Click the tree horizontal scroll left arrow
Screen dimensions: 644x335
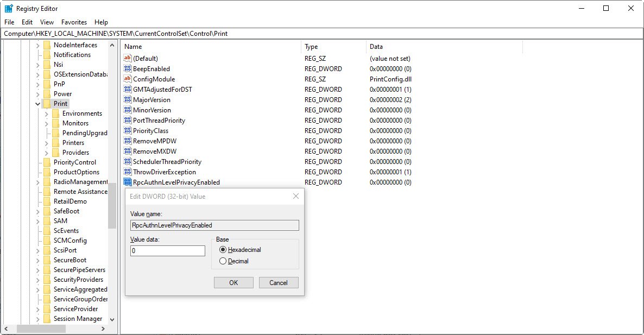[x=6, y=329]
